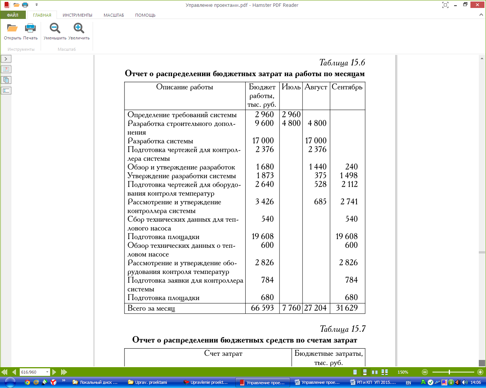Viewport: 486px width, 388px height.
Task: Click the Открыть folder icon in ribbon
Action: point(13,28)
